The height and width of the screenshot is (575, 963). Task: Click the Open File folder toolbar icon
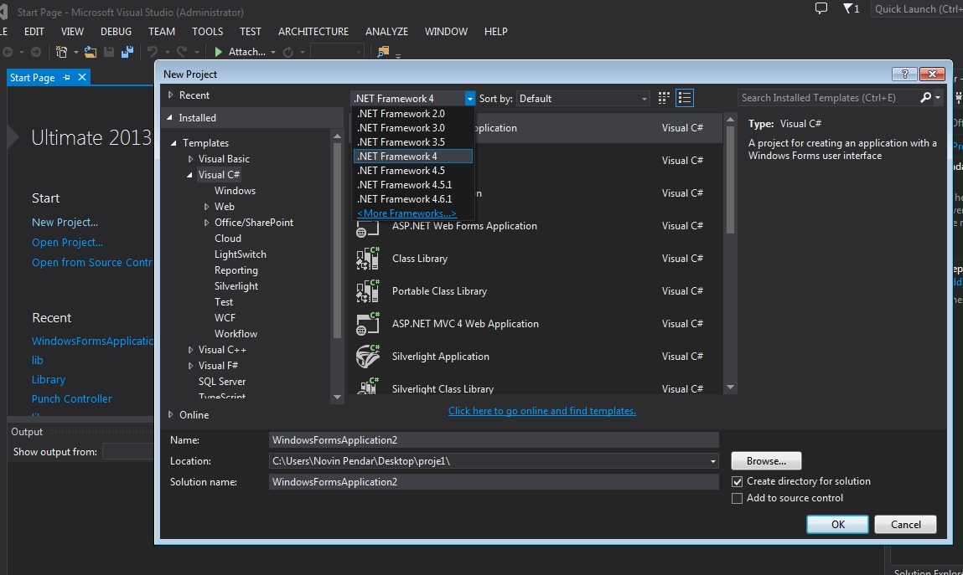tap(91, 52)
